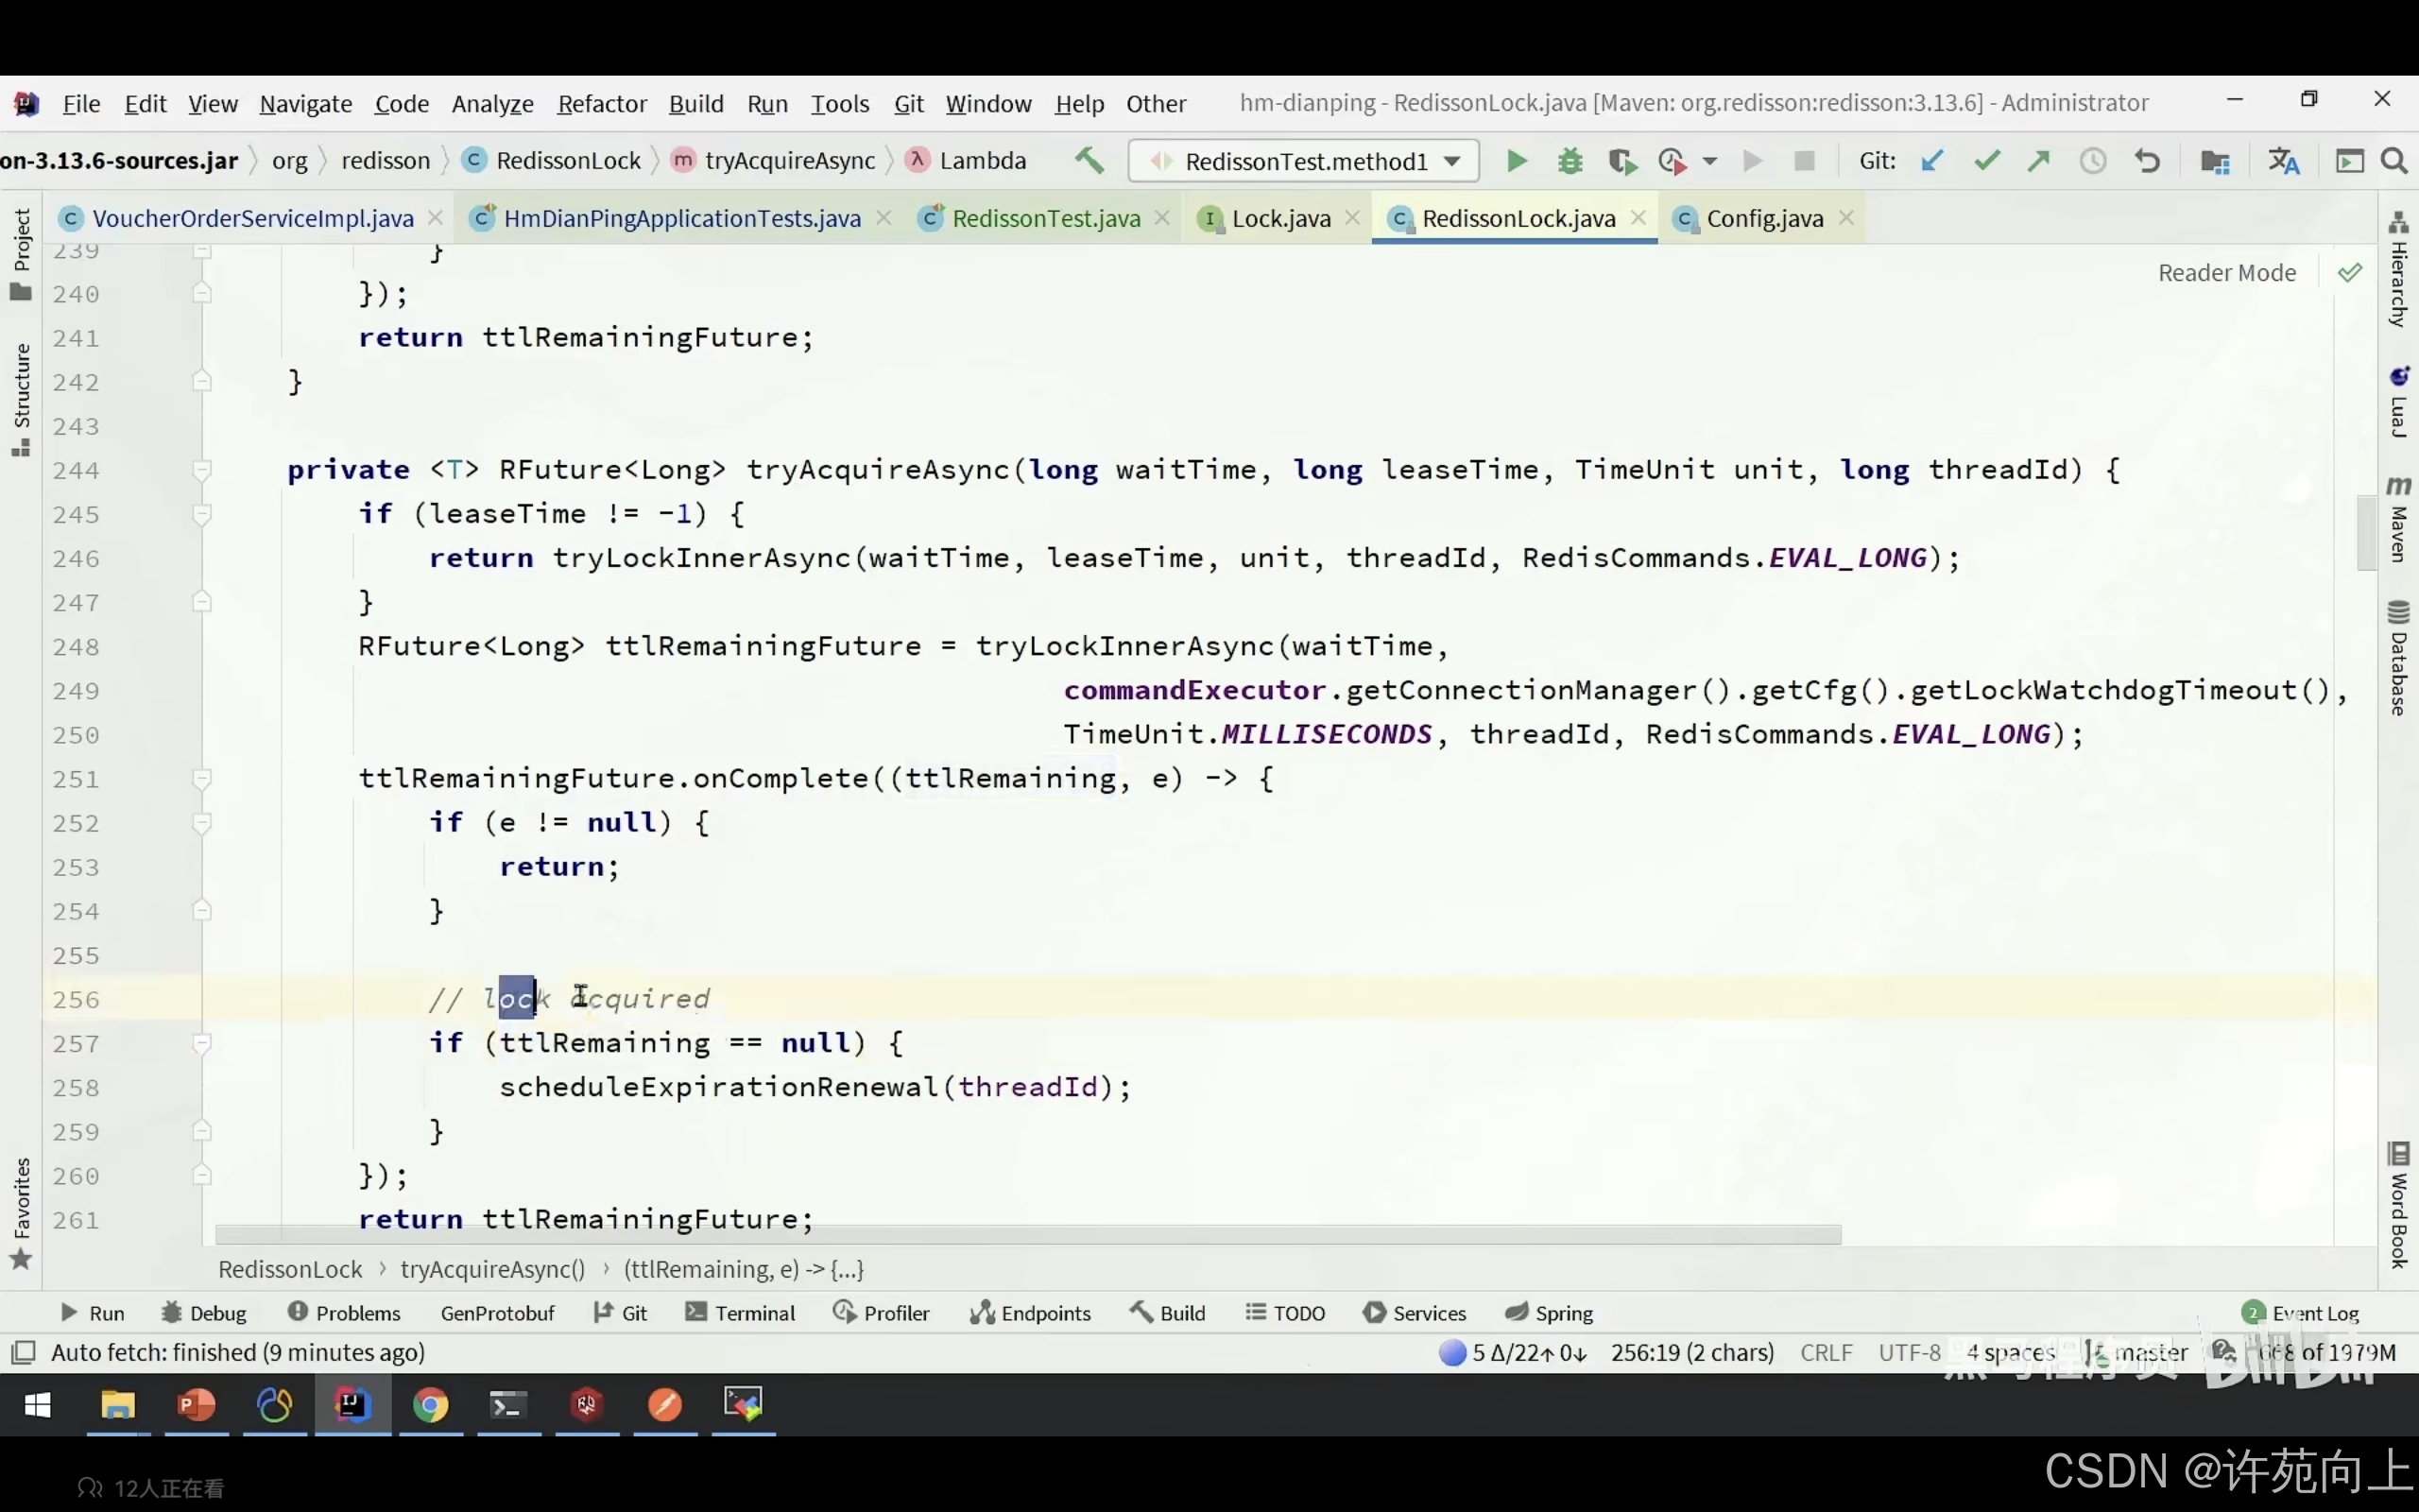
Task: Open the translate icon in toolbar
Action: (2284, 161)
